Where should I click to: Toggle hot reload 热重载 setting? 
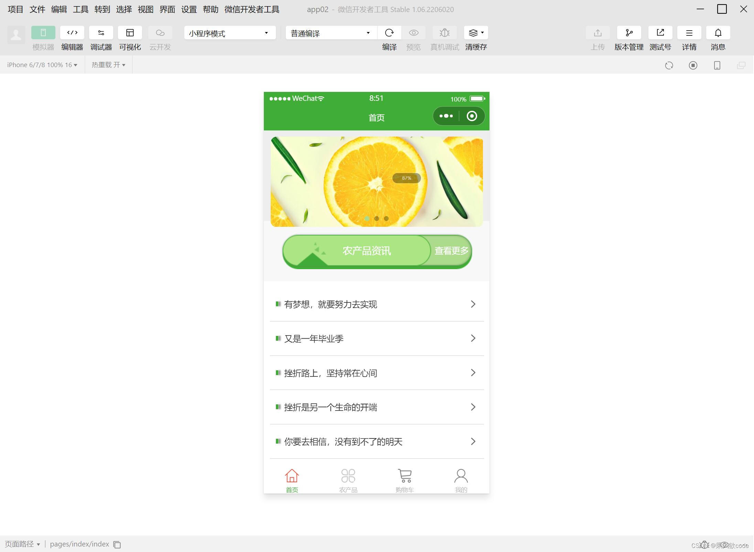pos(108,65)
